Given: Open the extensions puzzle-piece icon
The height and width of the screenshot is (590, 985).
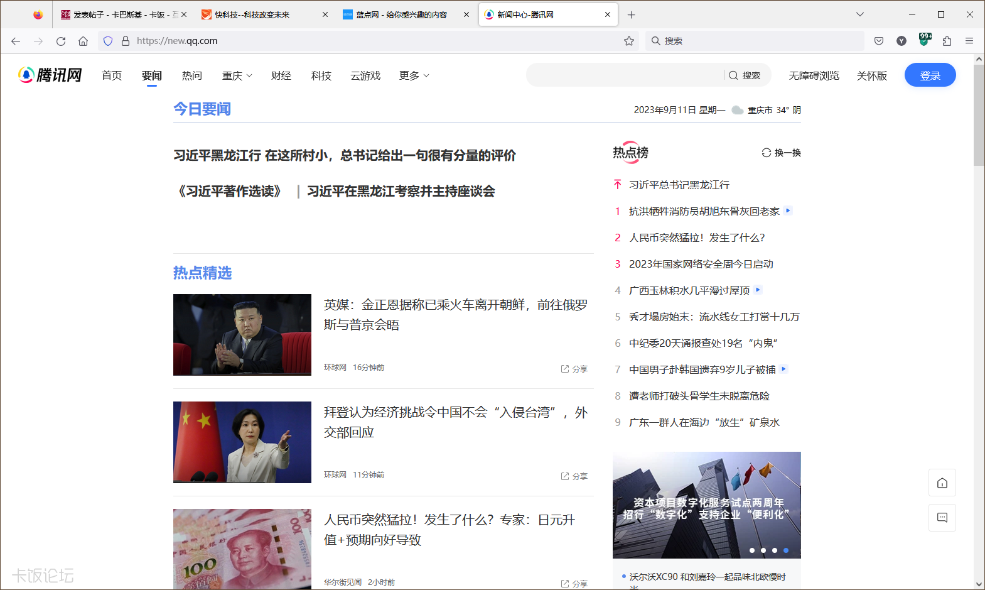Looking at the screenshot, I should tap(947, 41).
